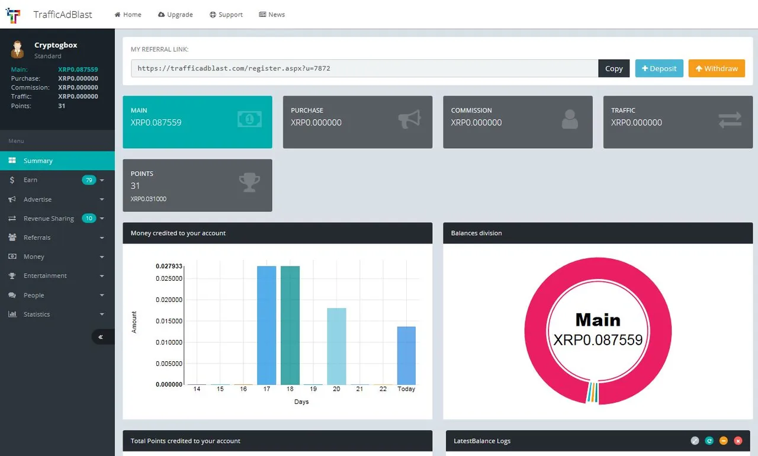Click the Cryptogbox username
The height and width of the screenshot is (456, 758).
(56, 45)
